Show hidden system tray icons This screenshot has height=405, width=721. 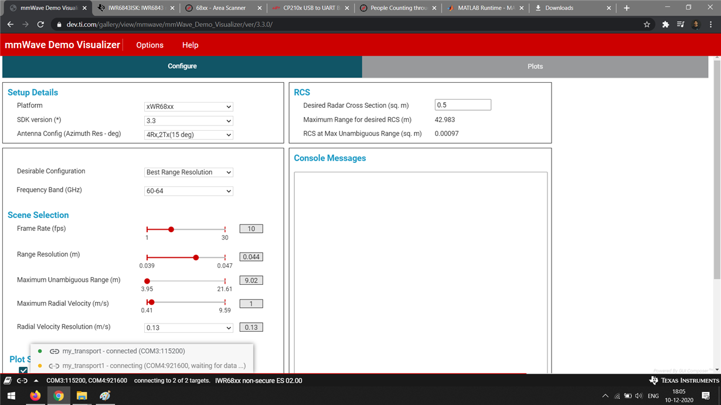tap(606, 396)
